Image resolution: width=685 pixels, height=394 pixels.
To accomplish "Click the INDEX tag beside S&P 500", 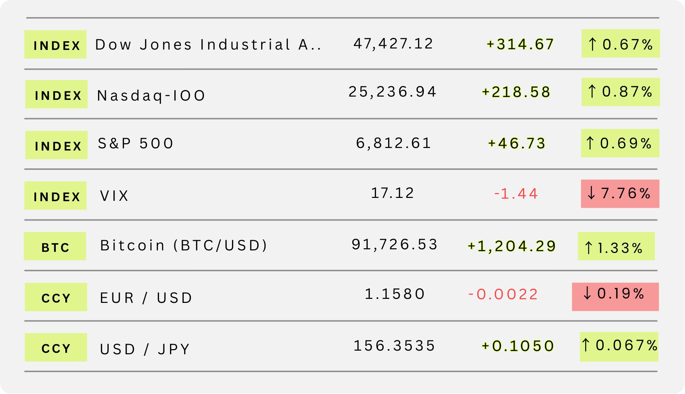I will coord(57,145).
